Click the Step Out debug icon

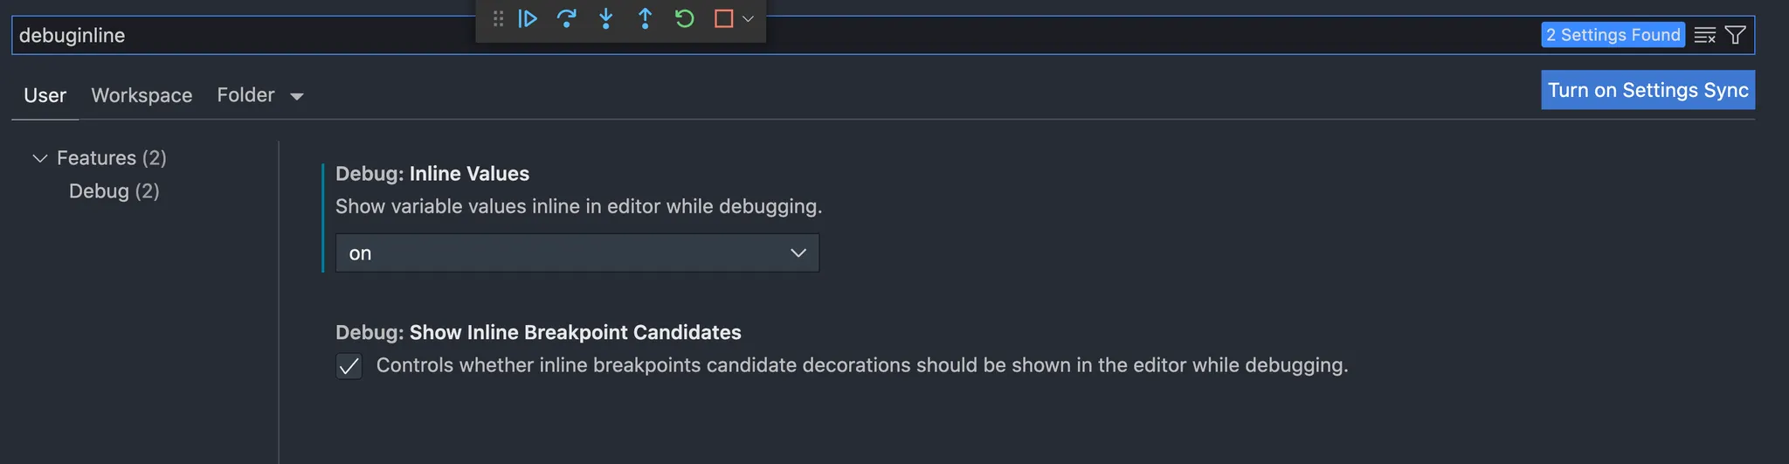(645, 18)
